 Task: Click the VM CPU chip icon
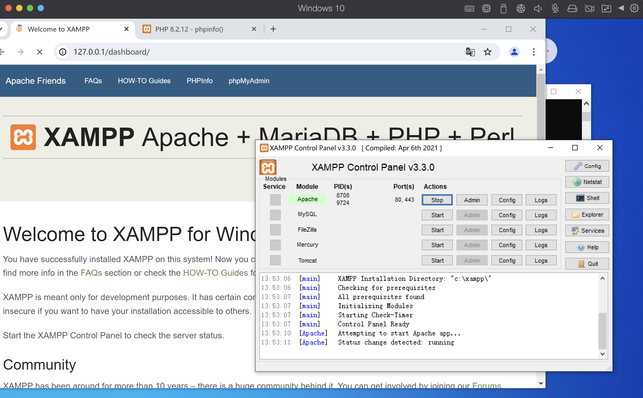point(487,9)
